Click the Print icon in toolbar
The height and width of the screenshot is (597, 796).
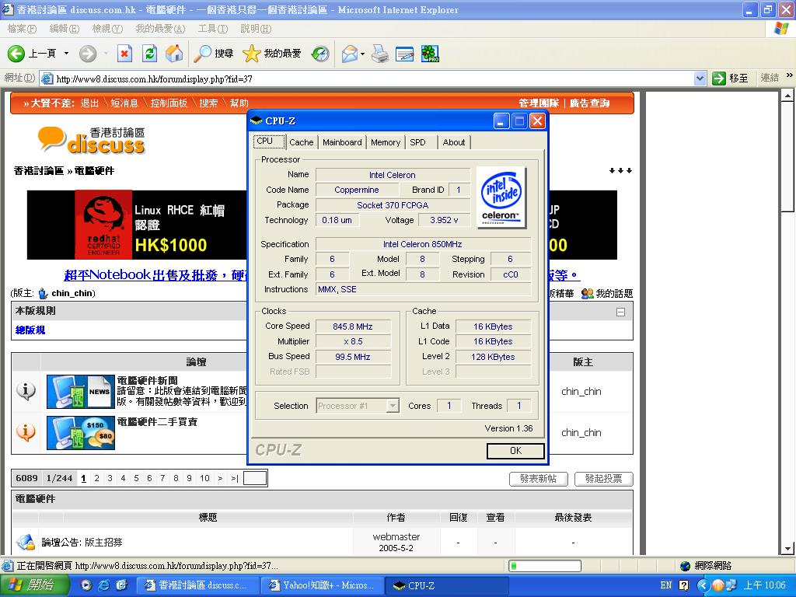379,54
